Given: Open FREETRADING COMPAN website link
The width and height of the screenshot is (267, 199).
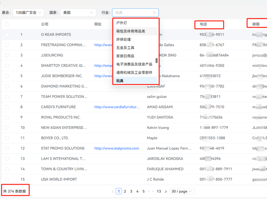Looking at the screenshot, I should click(x=103, y=45).
